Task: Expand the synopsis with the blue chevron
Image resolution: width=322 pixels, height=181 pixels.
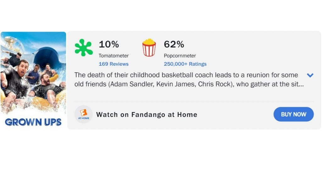Action: (x=310, y=75)
